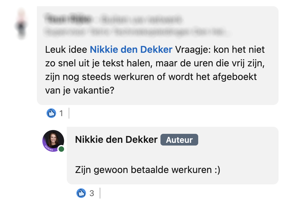The image size is (284, 204).
Task: Click the green online status dot on Nikkie's avatar
Action: tap(61, 149)
